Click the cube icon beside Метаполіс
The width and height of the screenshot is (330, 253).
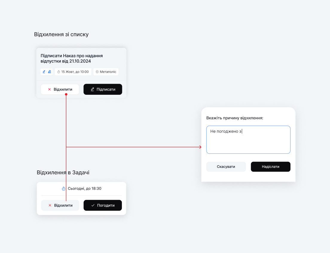(x=97, y=72)
